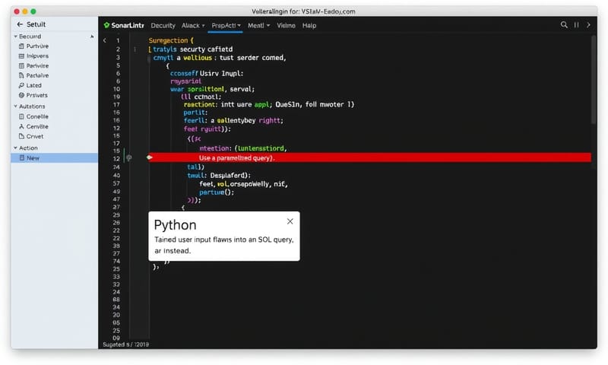Select the Purtvire item in the sidebar
This screenshot has height=365, width=608.
click(x=36, y=46)
